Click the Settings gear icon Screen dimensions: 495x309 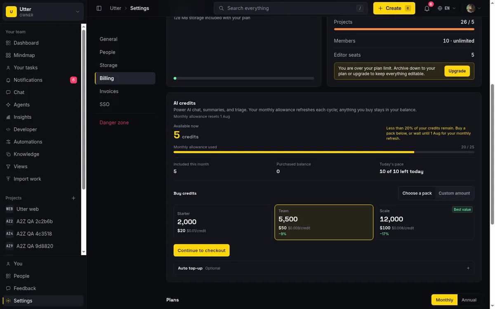point(8,301)
